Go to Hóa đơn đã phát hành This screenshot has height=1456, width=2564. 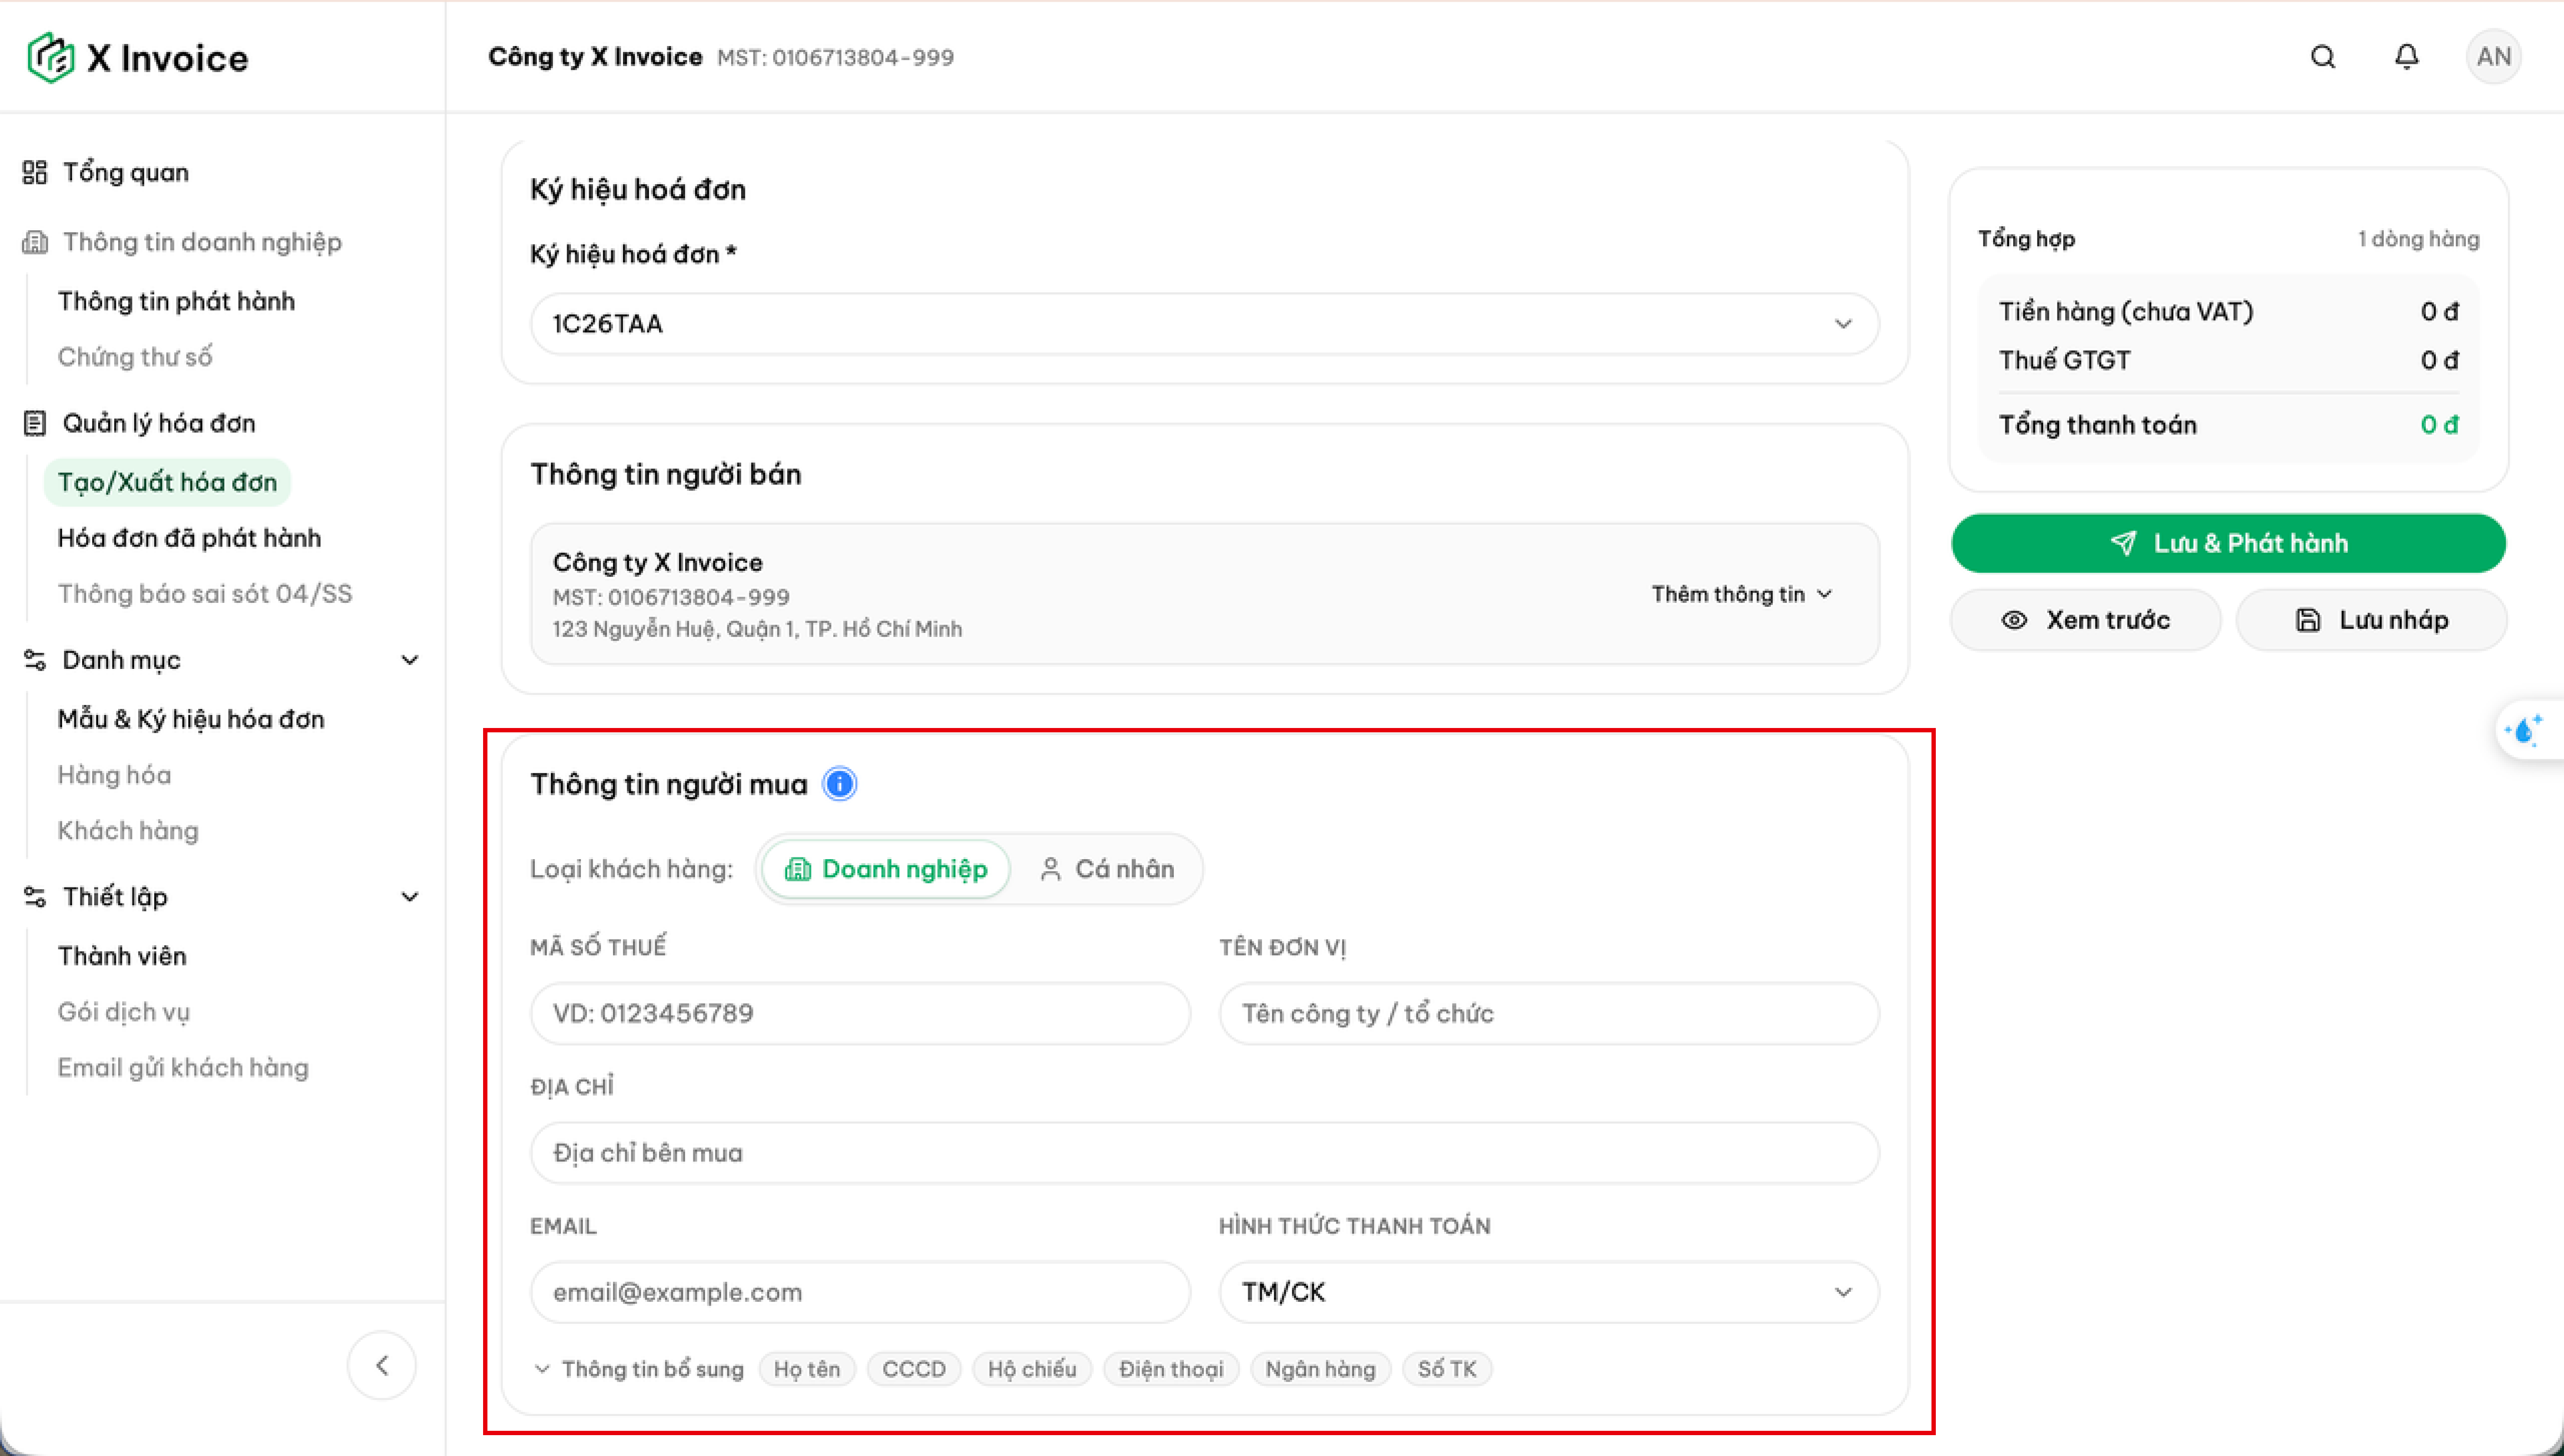click(x=189, y=538)
